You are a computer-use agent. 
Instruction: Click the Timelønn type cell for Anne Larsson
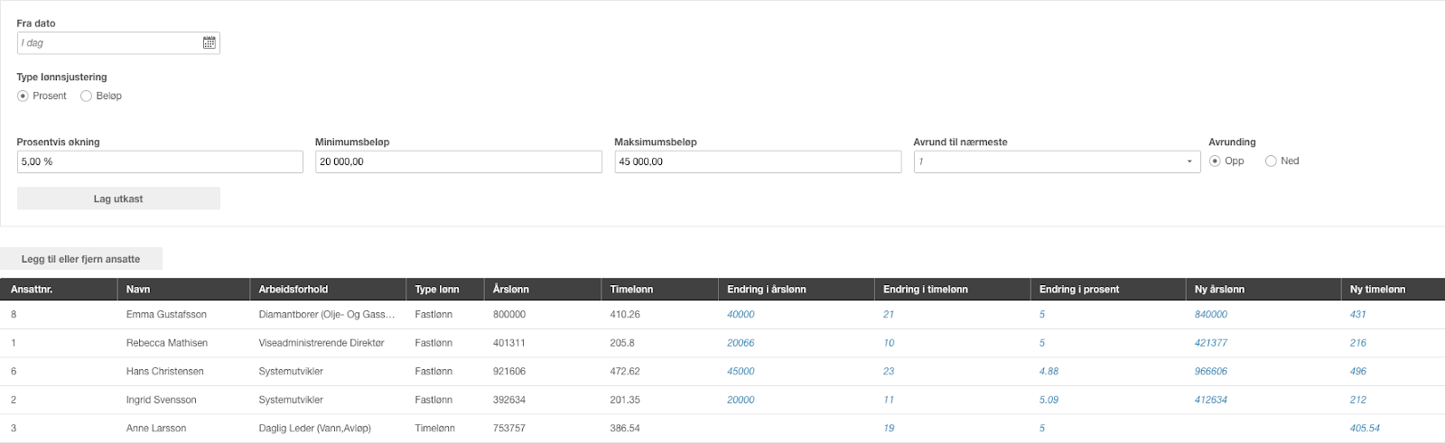(x=435, y=429)
